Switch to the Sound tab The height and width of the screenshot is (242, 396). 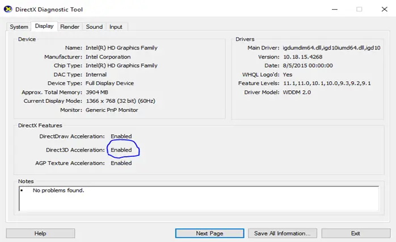click(x=94, y=27)
